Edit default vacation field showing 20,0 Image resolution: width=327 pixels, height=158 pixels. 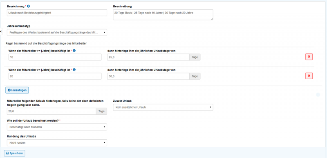pos(52,111)
